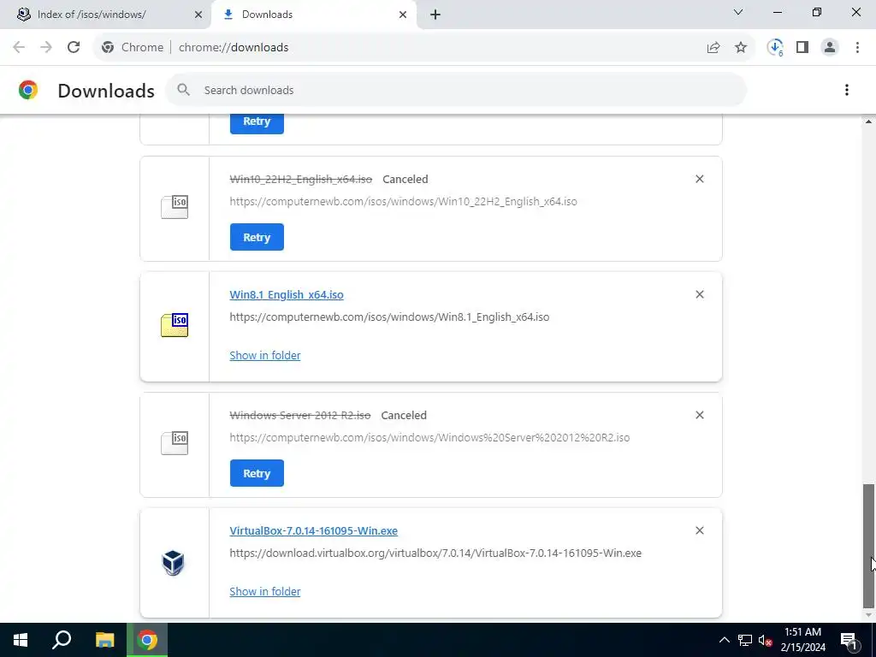
Task: Click the Chrome site info chip
Action: point(133,48)
